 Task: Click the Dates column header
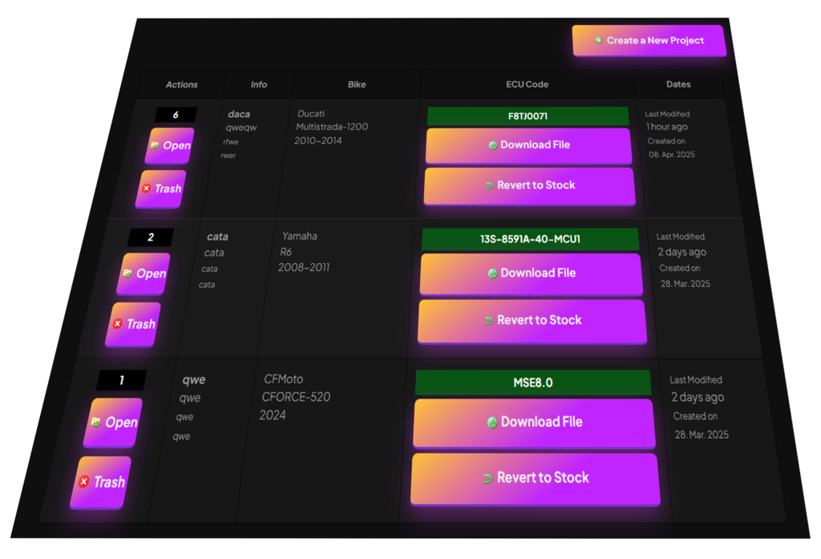click(x=678, y=84)
